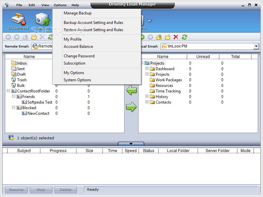Select the Sent folder

click(21, 69)
